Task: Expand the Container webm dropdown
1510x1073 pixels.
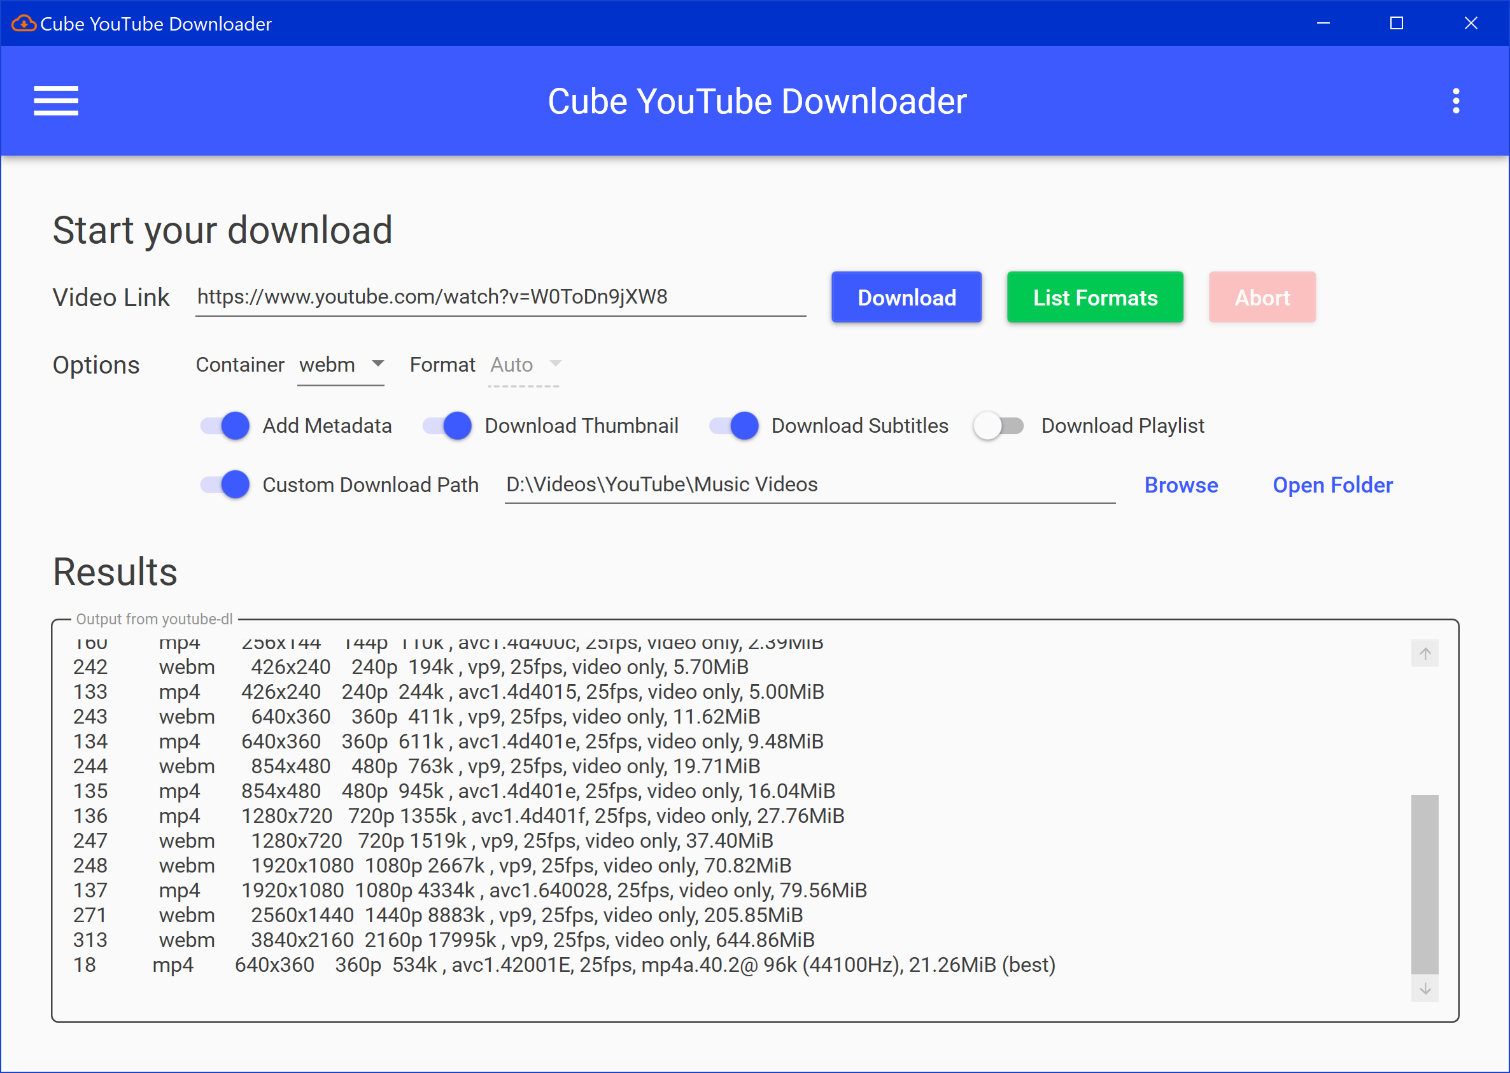Action: [341, 365]
